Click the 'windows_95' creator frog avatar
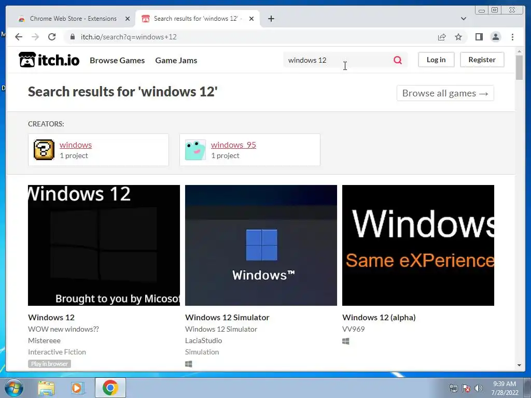 (x=195, y=150)
